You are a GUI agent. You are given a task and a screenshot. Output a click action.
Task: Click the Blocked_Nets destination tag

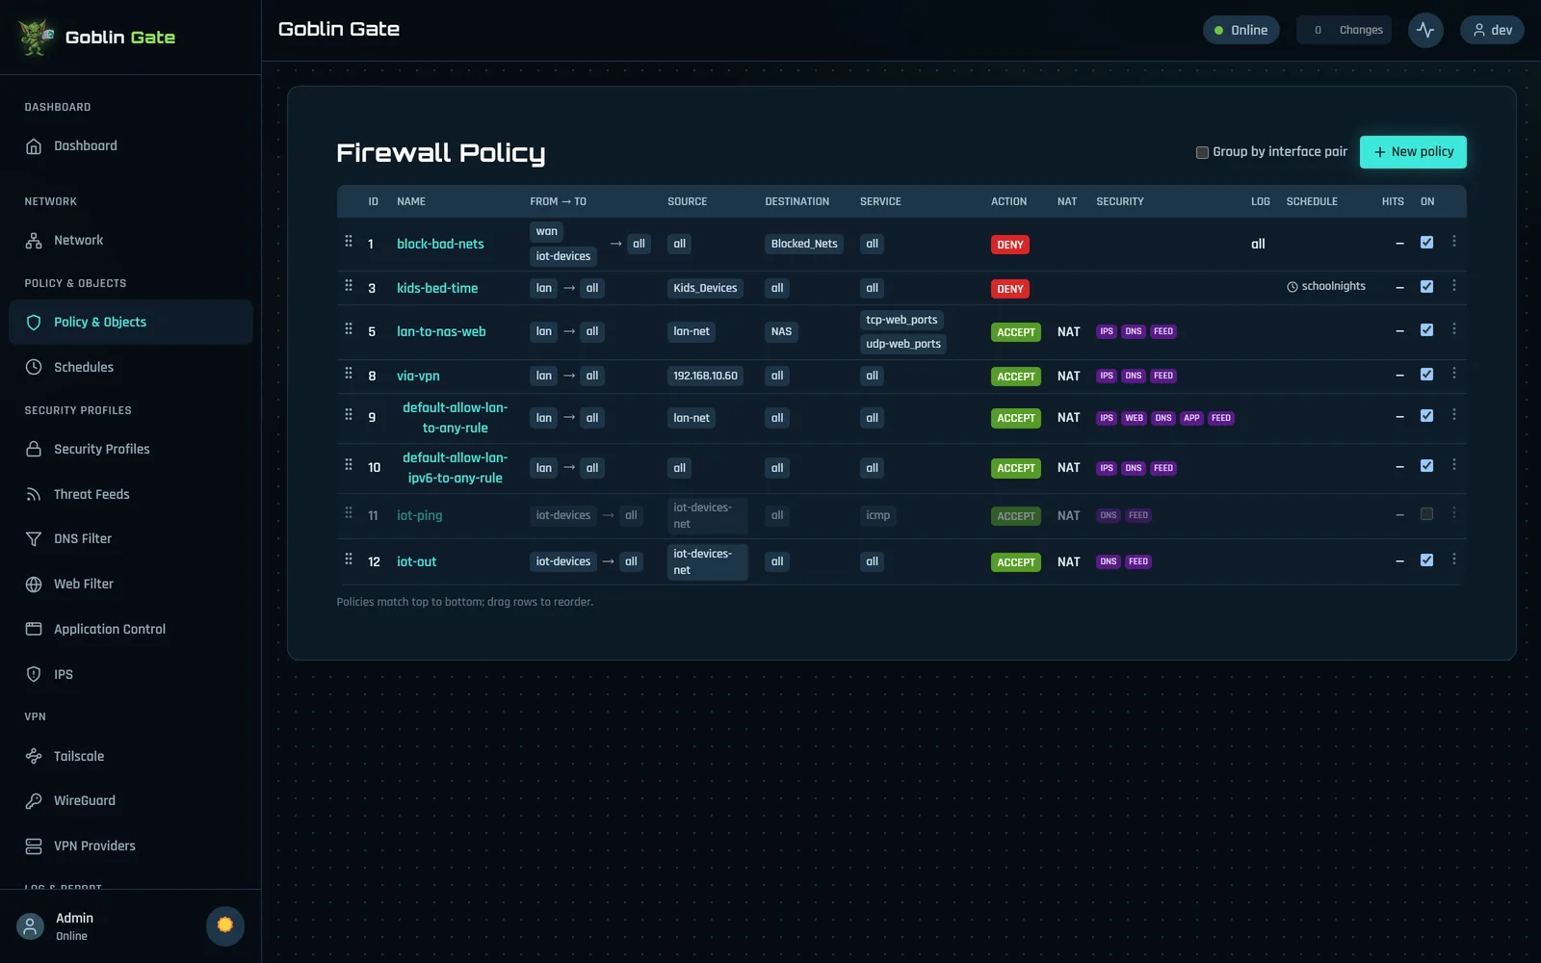[x=804, y=244]
